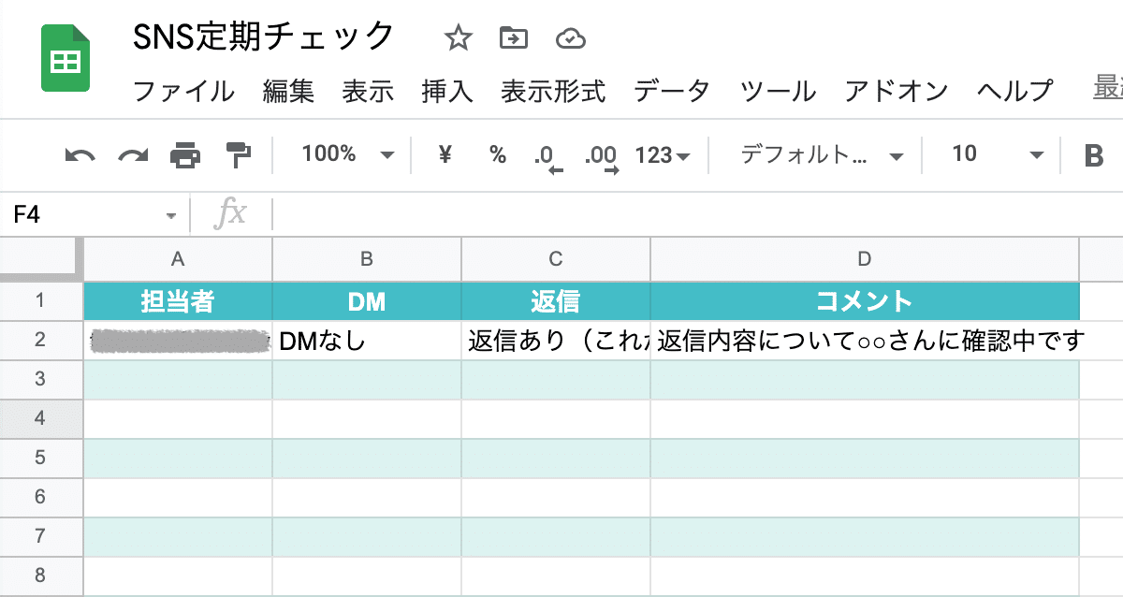Open the font size dropdown showing 10
Screen dimensions: 1123x597
pyautogui.click(x=990, y=154)
